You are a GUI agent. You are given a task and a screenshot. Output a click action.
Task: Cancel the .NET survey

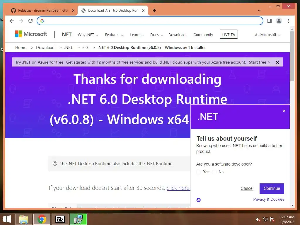(247, 188)
